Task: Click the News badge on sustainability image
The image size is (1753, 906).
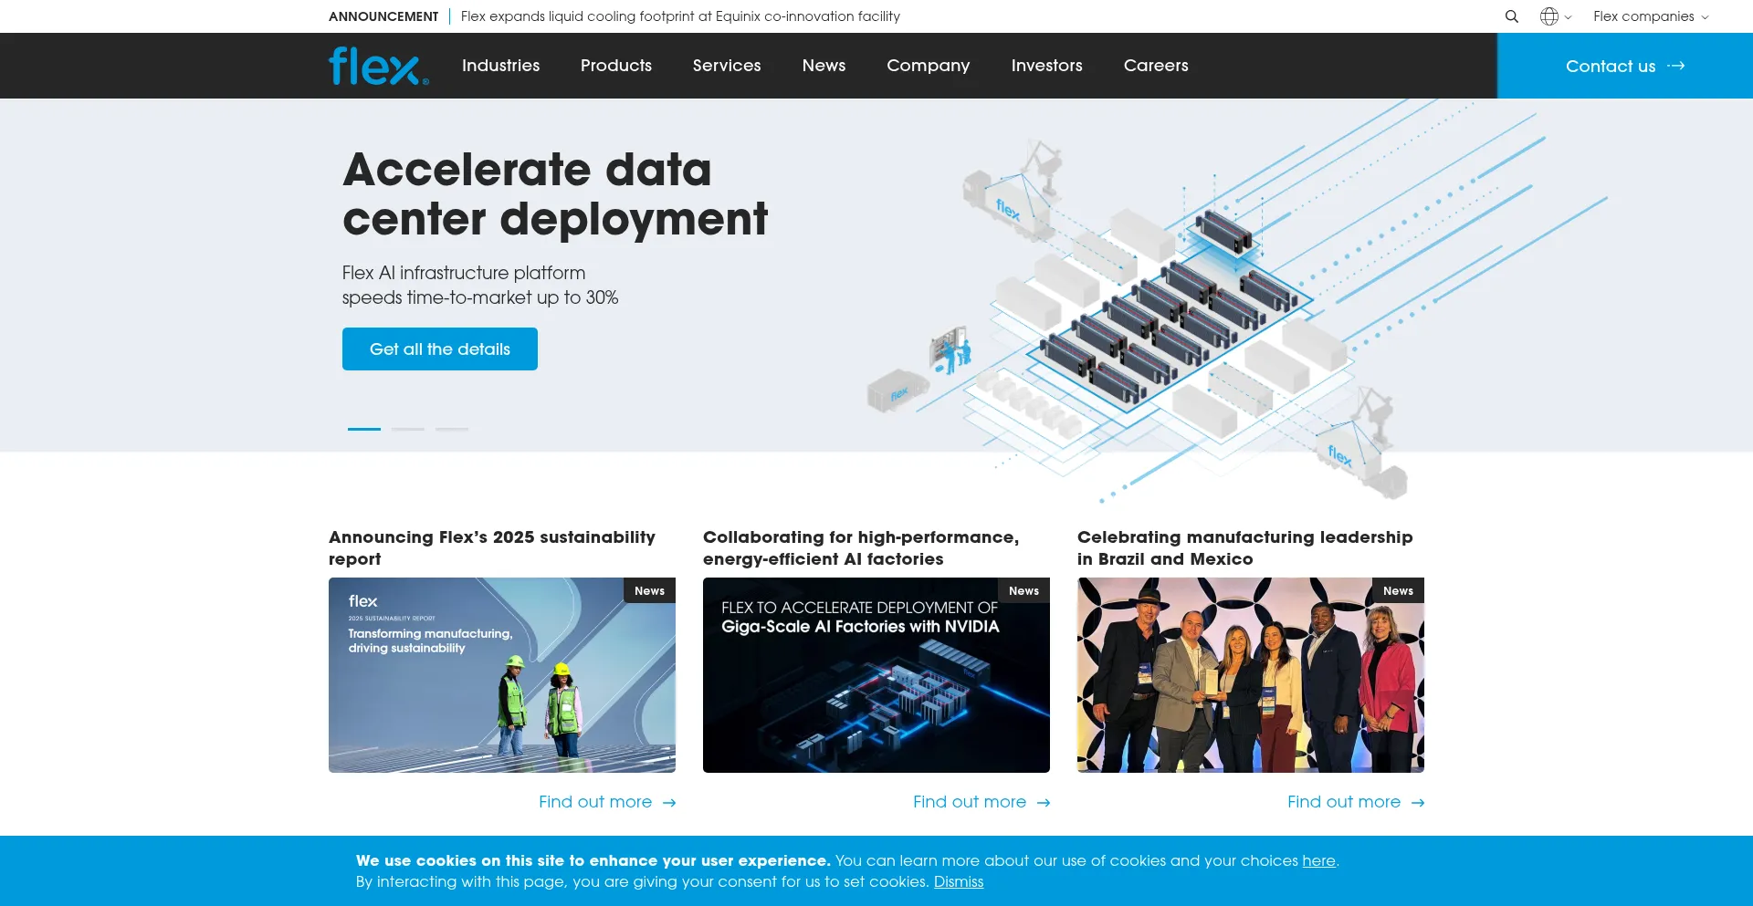Action: [649, 590]
